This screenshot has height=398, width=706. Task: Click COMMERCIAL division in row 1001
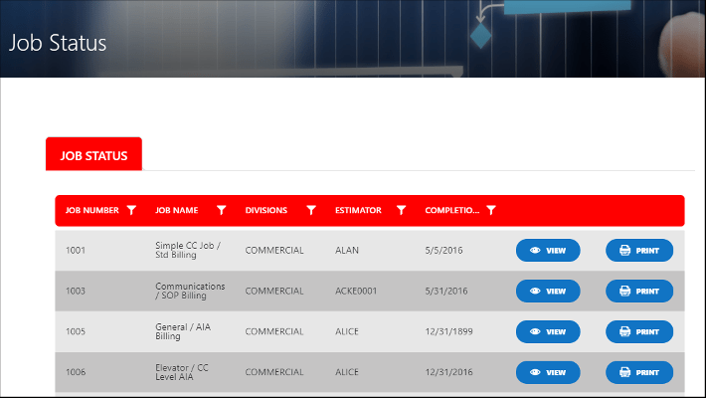pyautogui.click(x=274, y=250)
